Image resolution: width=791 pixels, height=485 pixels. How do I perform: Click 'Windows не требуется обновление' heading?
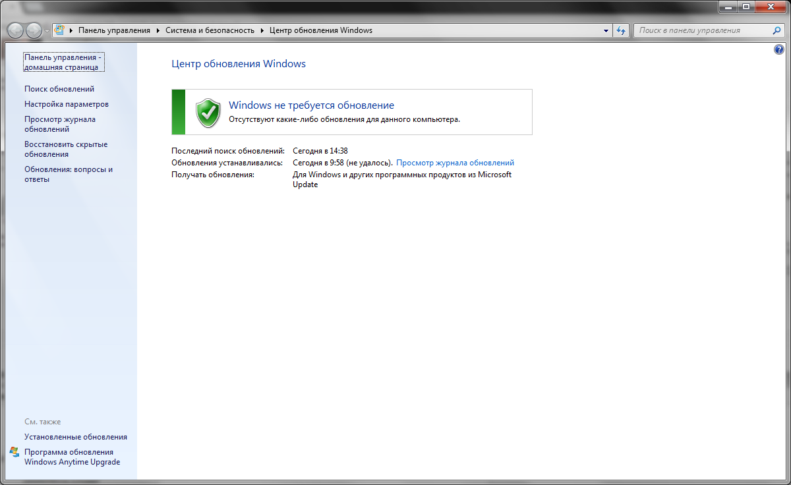[x=311, y=105]
